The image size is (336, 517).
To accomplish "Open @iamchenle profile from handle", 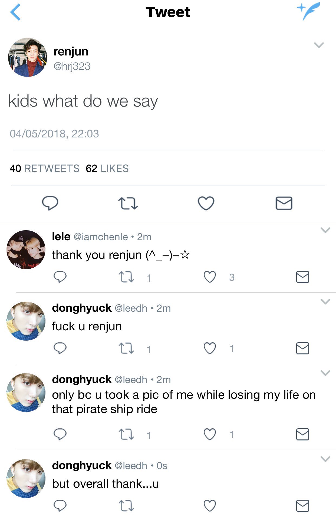I will coord(101,237).
